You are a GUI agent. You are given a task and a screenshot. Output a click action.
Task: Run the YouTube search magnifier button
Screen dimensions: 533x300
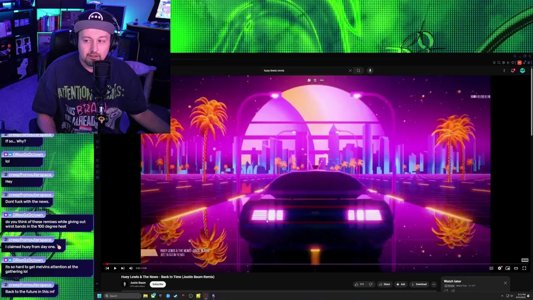[x=358, y=70]
